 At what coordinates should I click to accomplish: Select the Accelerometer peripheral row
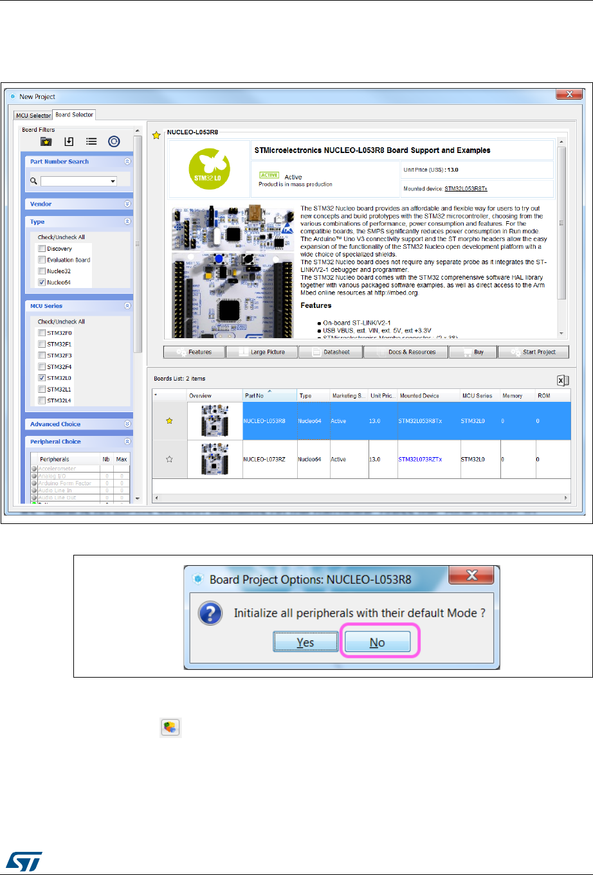[80, 469]
